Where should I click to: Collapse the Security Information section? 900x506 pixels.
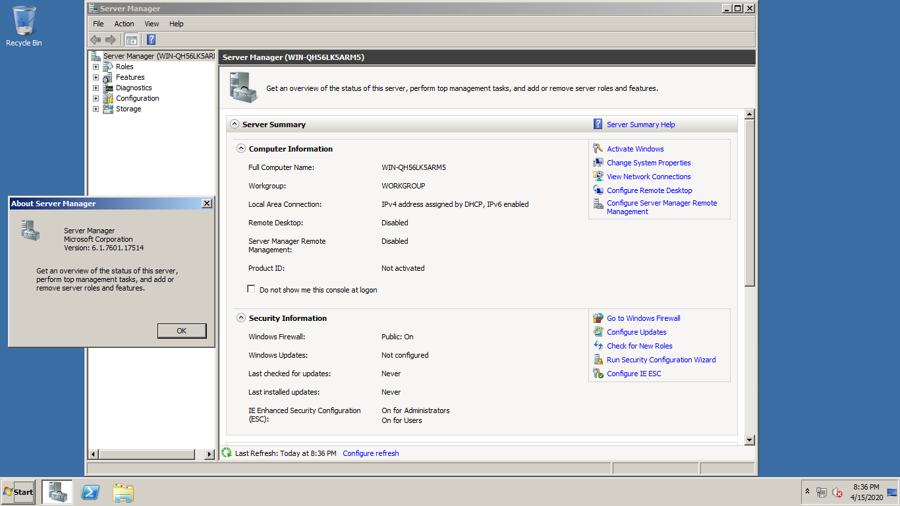(240, 318)
